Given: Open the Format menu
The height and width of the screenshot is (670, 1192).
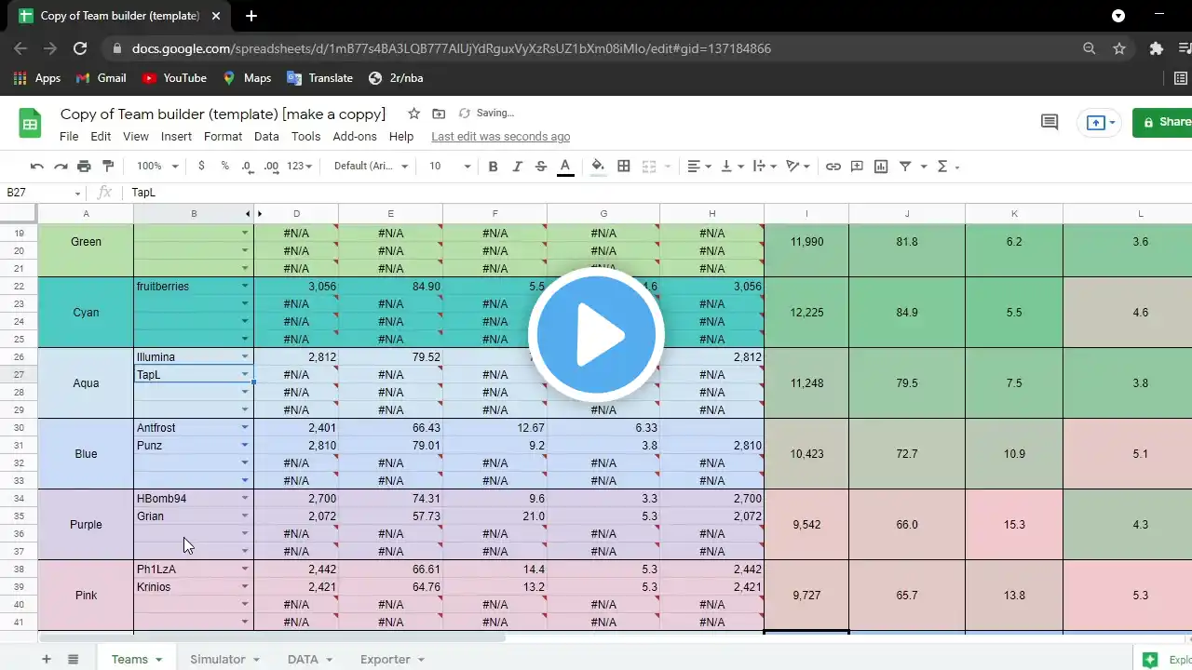Looking at the screenshot, I should [x=223, y=137].
